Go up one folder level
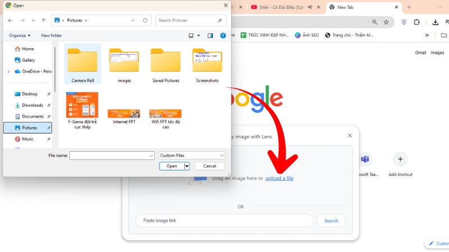The height and width of the screenshot is (252, 449). [x=43, y=21]
